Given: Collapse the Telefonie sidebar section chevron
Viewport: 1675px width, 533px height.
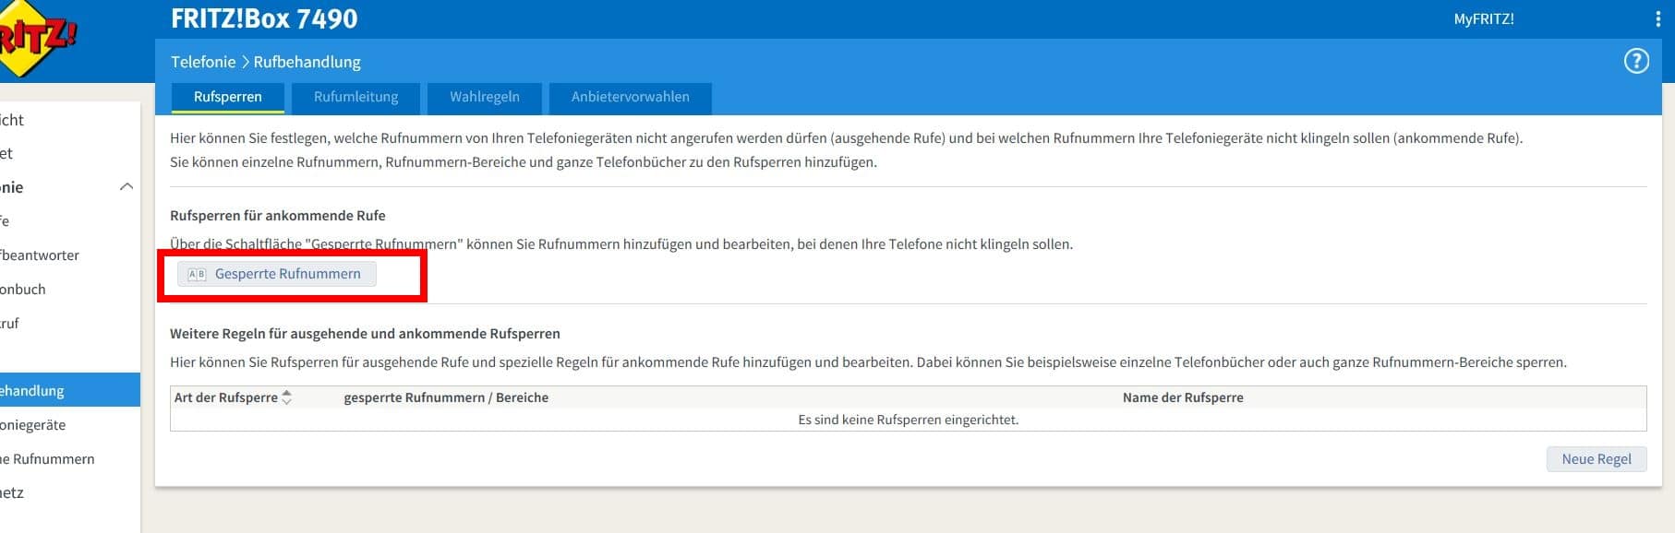Looking at the screenshot, I should (127, 187).
